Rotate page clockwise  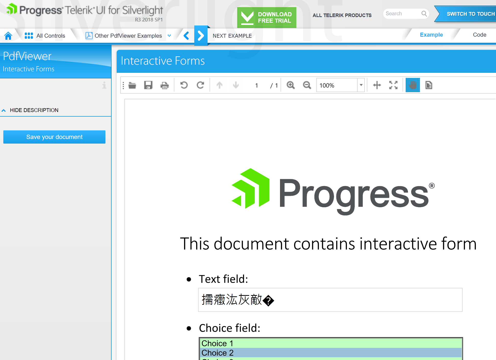point(200,85)
